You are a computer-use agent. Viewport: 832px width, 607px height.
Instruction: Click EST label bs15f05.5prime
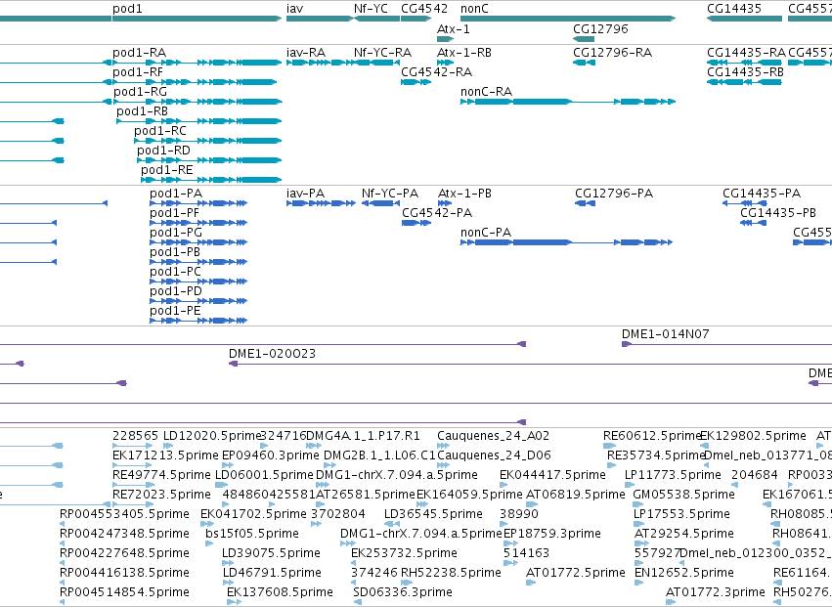click(x=252, y=535)
